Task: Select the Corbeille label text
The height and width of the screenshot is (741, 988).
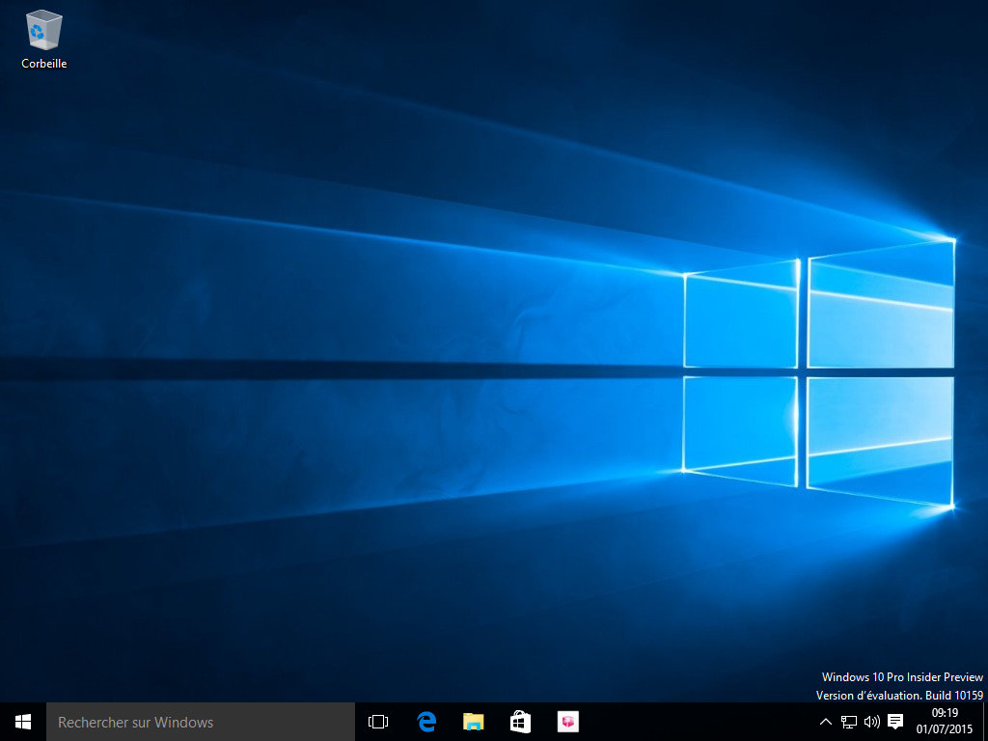Action: click(x=42, y=65)
